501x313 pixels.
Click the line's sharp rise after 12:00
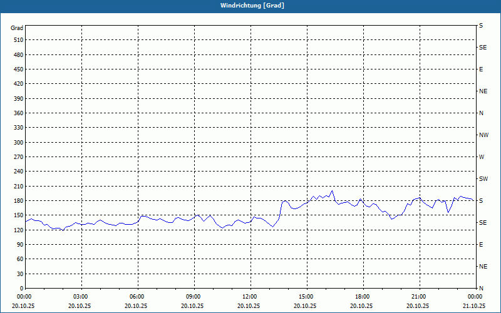[281, 210]
